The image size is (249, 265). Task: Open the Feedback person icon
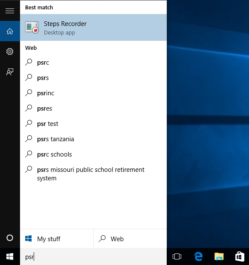10,72
